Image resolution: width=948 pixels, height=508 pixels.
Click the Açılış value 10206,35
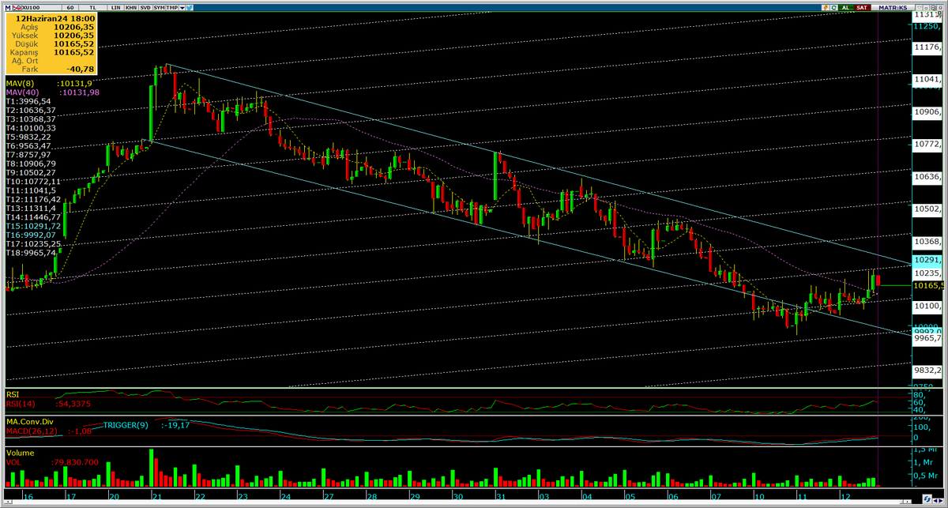73,26
